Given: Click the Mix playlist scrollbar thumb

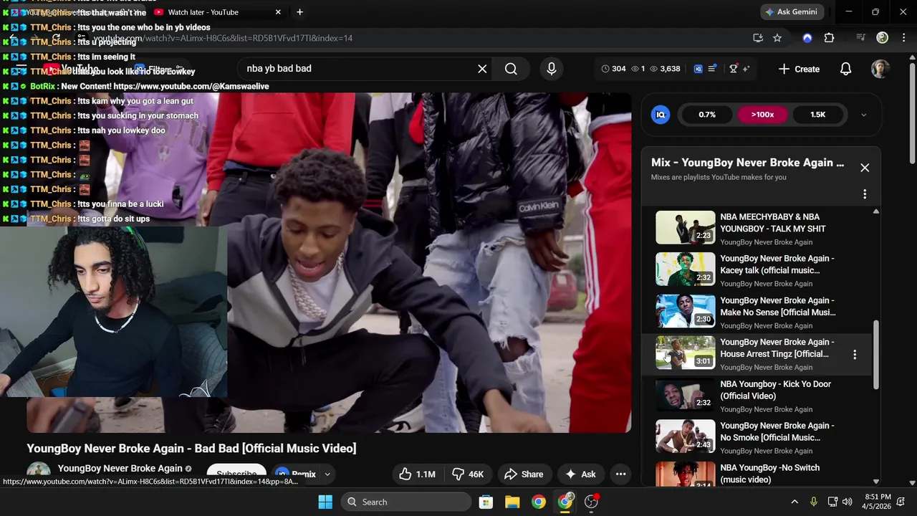Looking at the screenshot, I should click(x=875, y=355).
